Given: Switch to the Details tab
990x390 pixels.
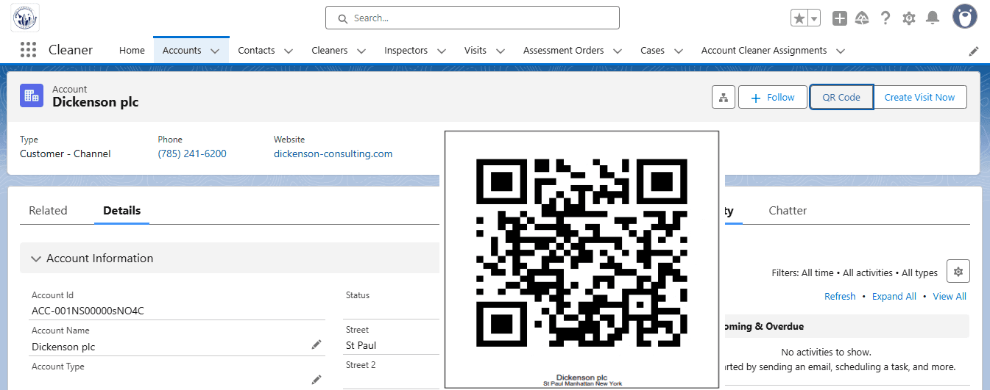Looking at the screenshot, I should click(121, 210).
